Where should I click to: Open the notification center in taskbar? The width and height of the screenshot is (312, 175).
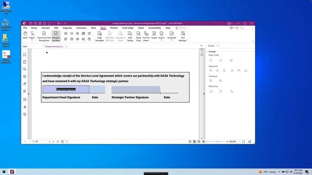(307, 172)
